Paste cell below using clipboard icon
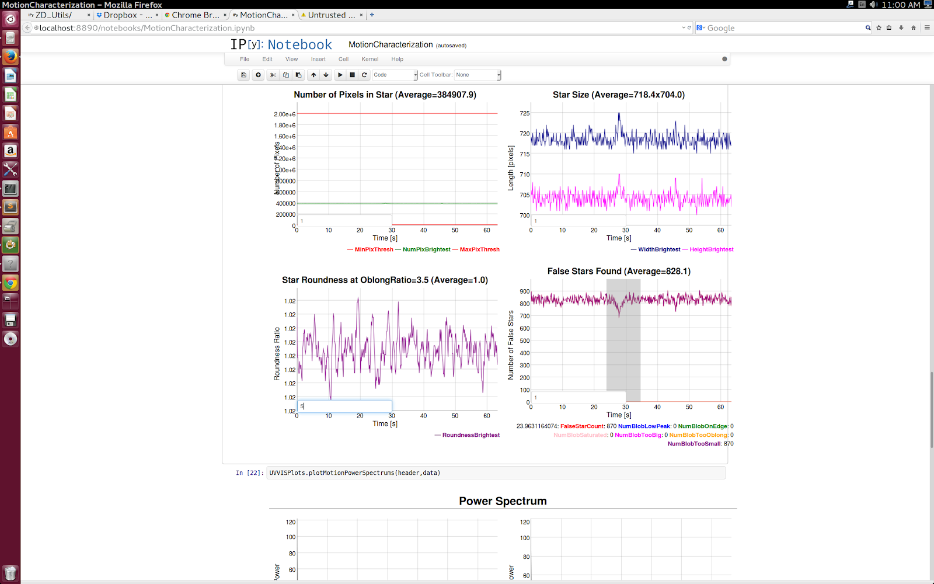The image size is (934, 584). pyautogui.click(x=298, y=75)
